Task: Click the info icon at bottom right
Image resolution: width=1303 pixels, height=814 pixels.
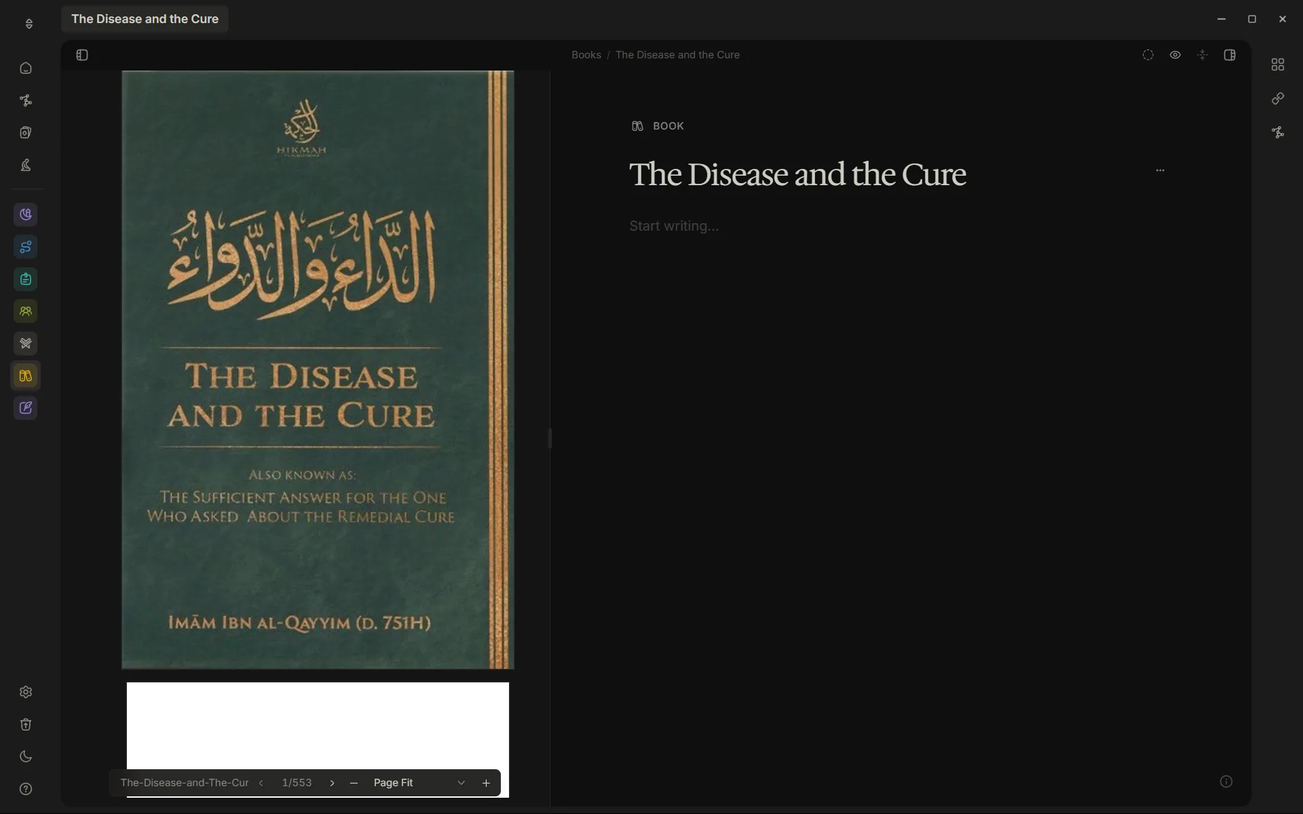Action: point(1226,781)
